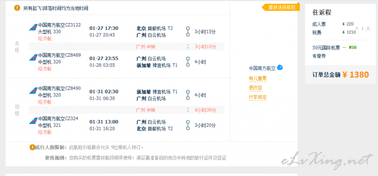Click 回程 return section label
The width and height of the screenshot is (378, 176).
pos(17,110)
